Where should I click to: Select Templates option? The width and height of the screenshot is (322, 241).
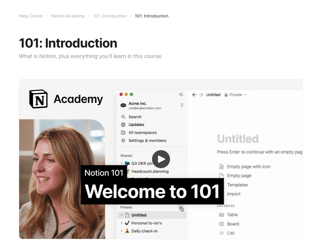pos(237,185)
